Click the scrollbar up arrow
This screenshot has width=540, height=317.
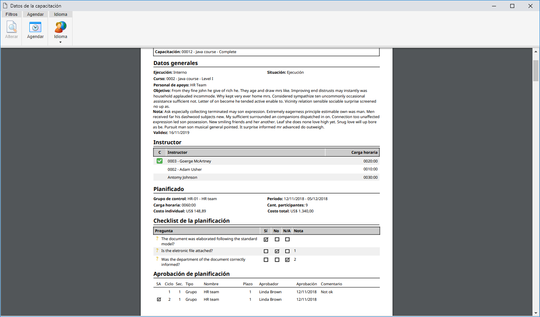click(x=536, y=52)
